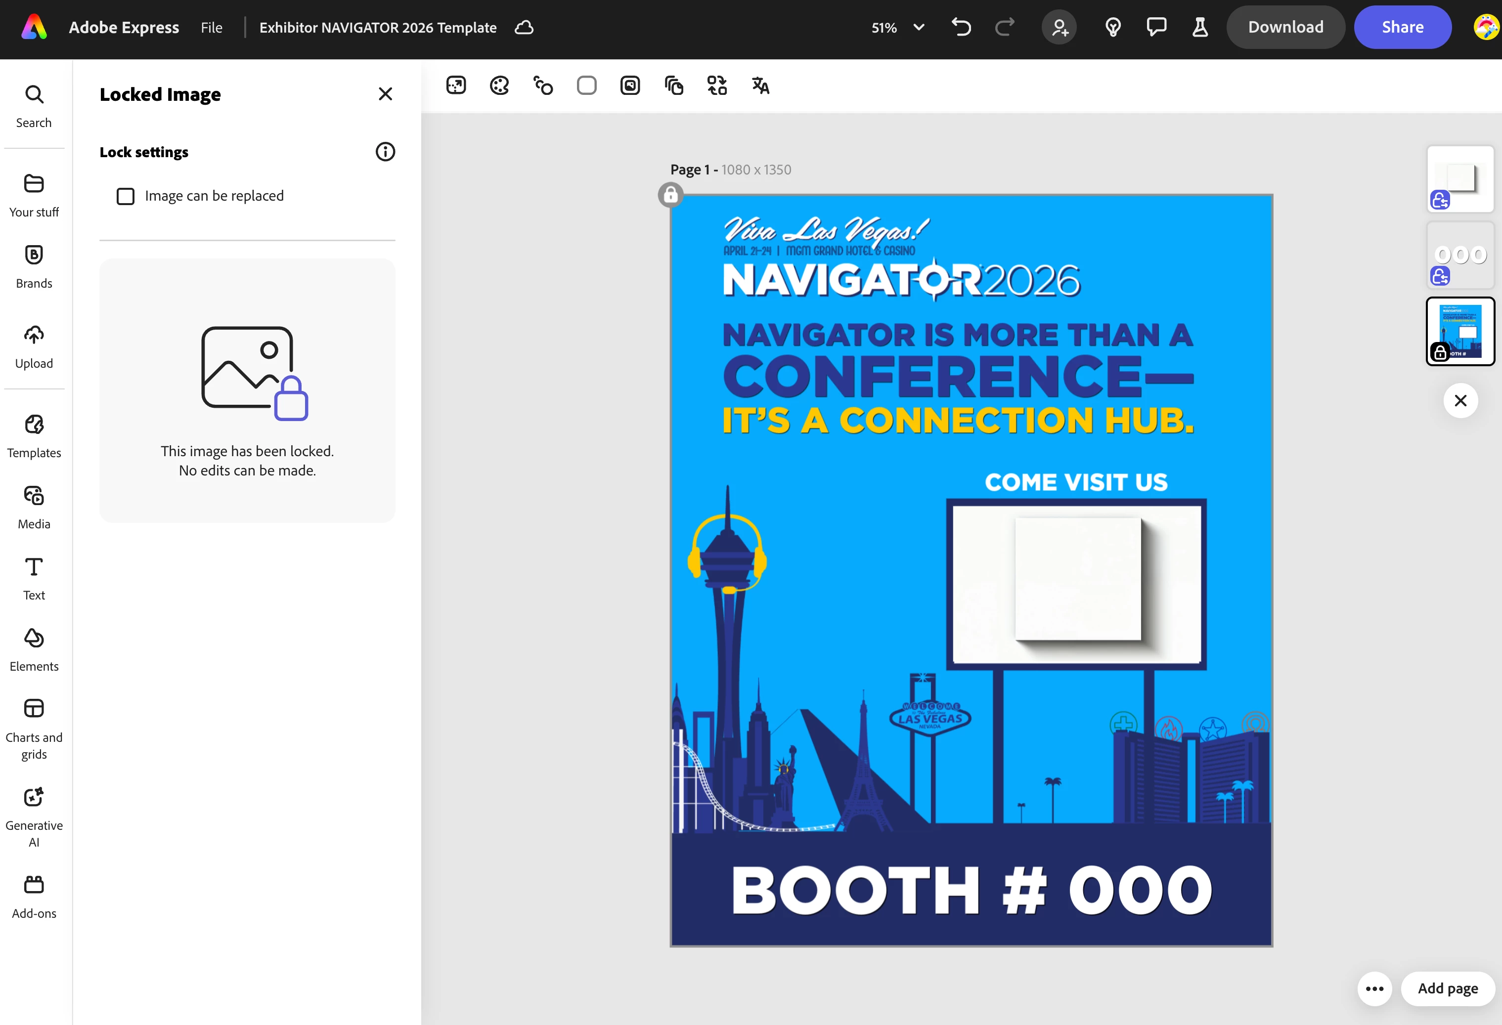
Task: Enable Image can be replaced checkbox
Action: pos(126,196)
